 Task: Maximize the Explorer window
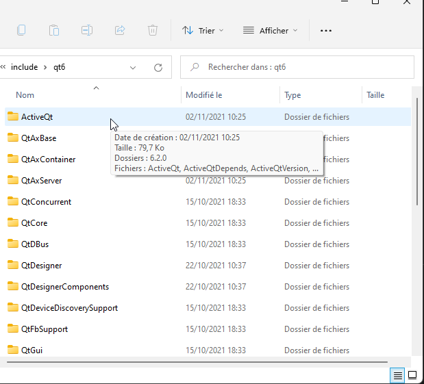click(x=375, y=2)
